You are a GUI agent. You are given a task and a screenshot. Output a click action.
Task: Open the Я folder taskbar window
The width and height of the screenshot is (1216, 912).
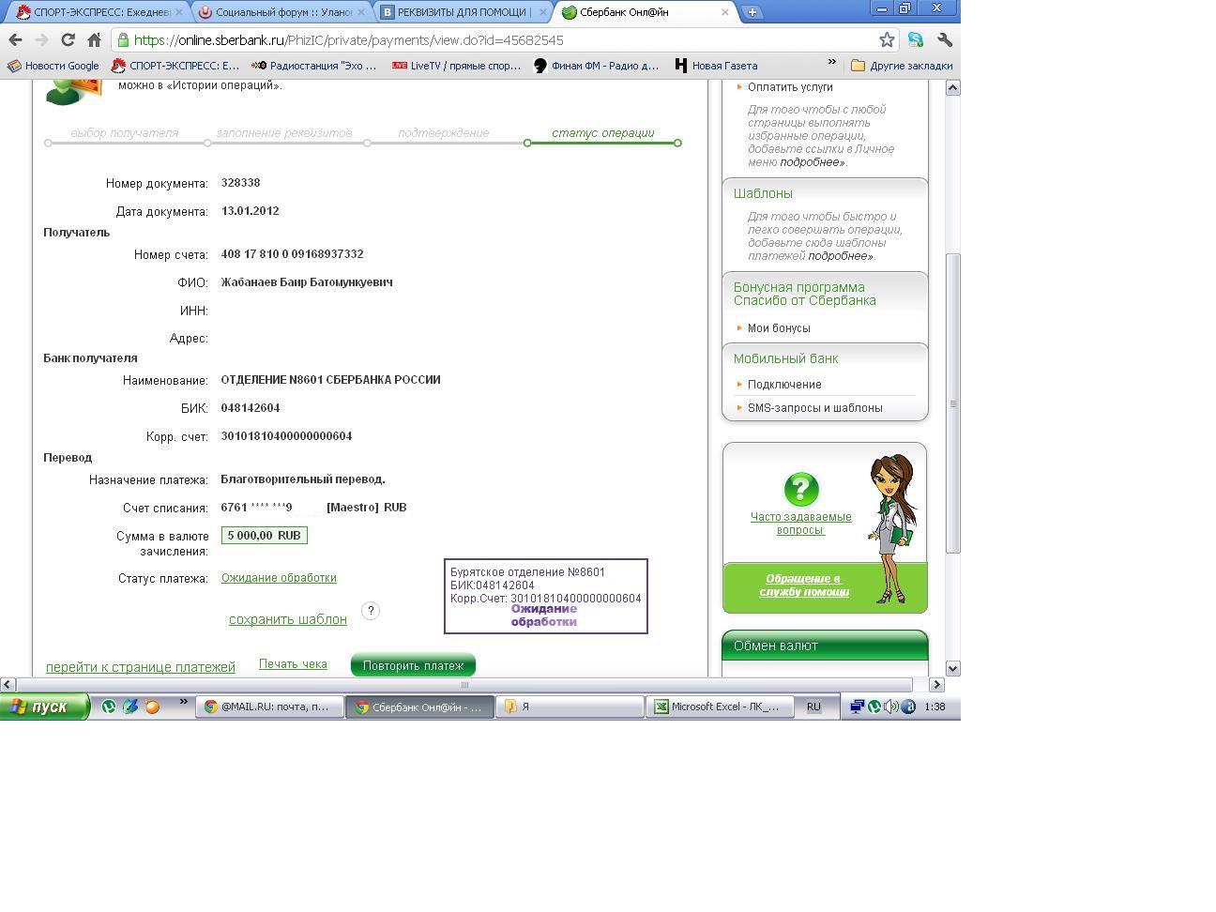click(x=570, y=707)
